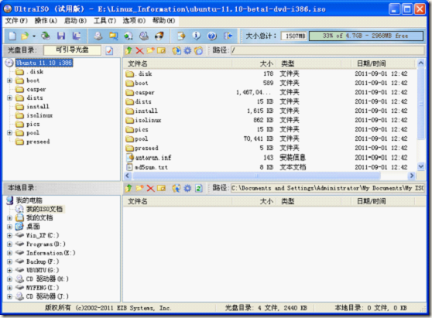Click the Burn CD image icon

click(x=159, y=36)
